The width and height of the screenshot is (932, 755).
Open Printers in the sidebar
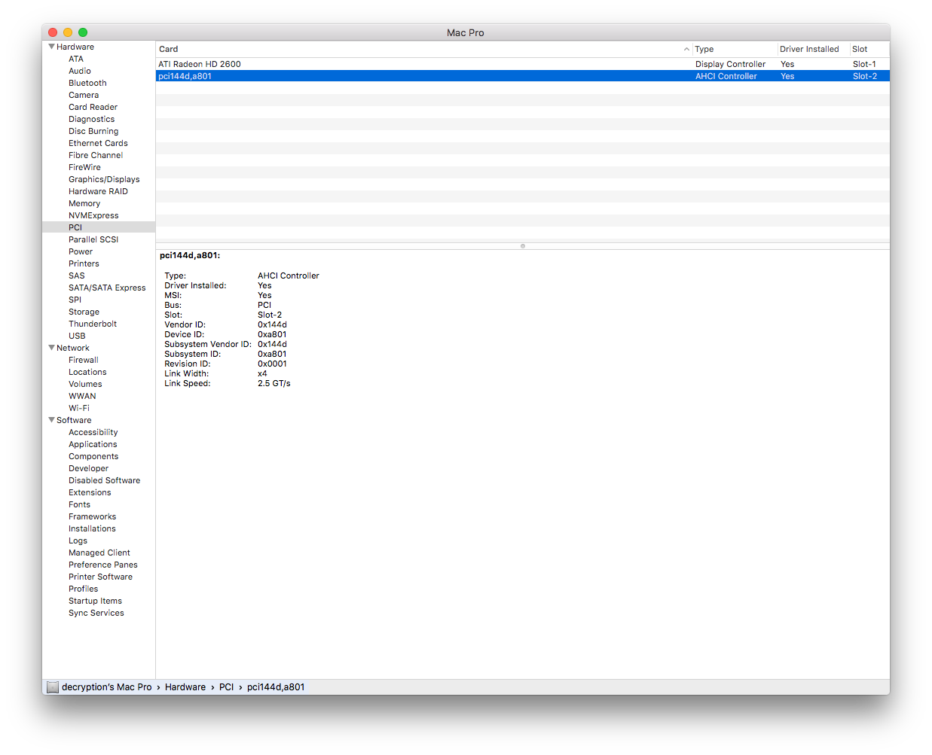coord(84,263)
